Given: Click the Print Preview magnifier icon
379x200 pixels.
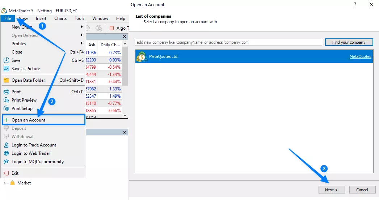Looking at the screenshot, I should tap(6, 100).
